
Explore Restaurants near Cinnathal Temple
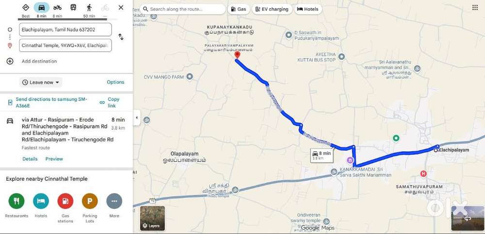[16, 201]
